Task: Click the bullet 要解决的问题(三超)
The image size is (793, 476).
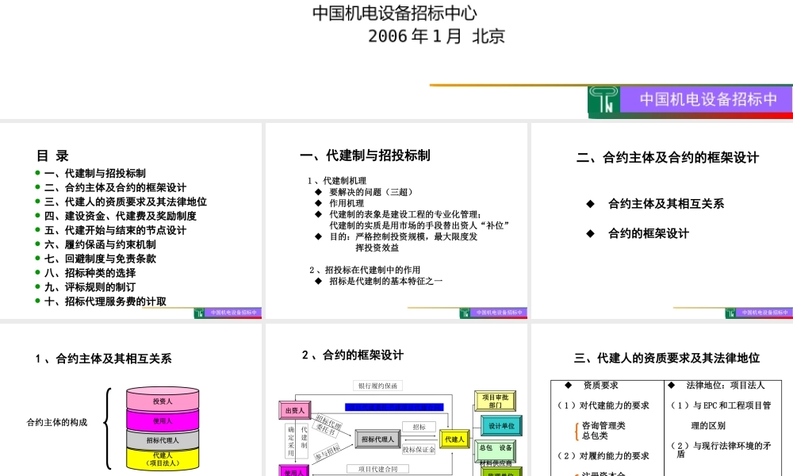Action: 373,192
